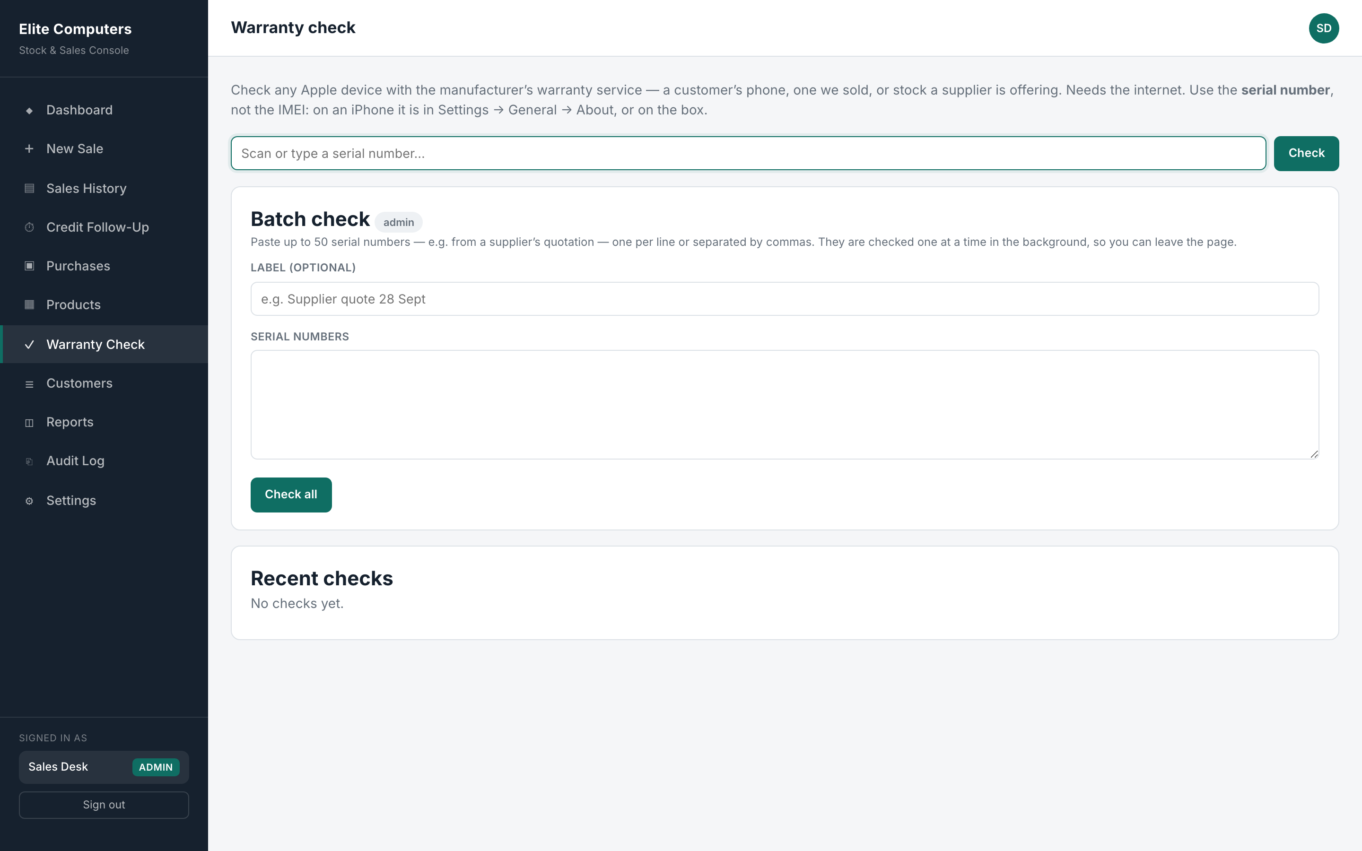Click the Warranty Check checkmark icon

pos(29,345)
